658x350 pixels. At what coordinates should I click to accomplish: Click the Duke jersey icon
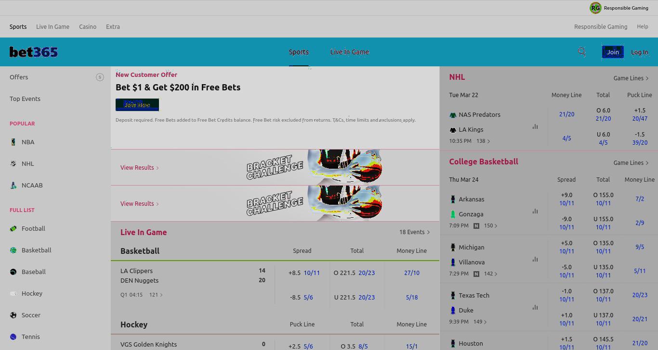point(453,310)
